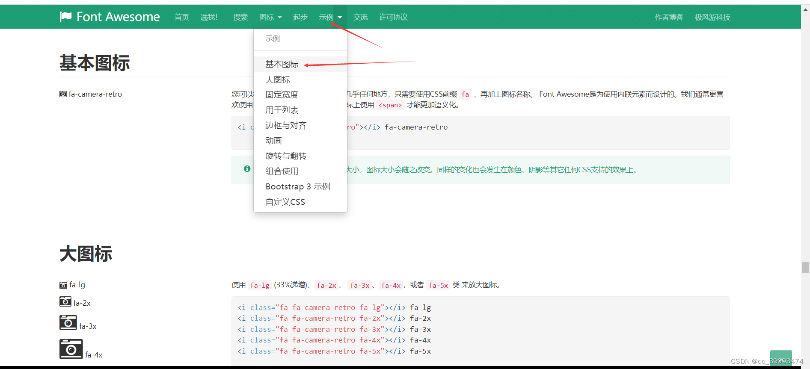Select 大图标 menu entry

click(x=300, y=80)
